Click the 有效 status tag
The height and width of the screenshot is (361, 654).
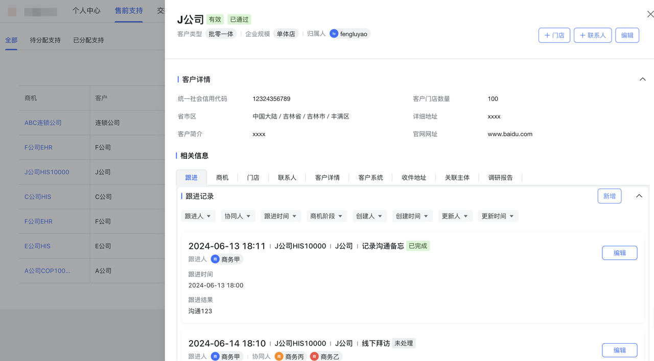click(215, 19)
